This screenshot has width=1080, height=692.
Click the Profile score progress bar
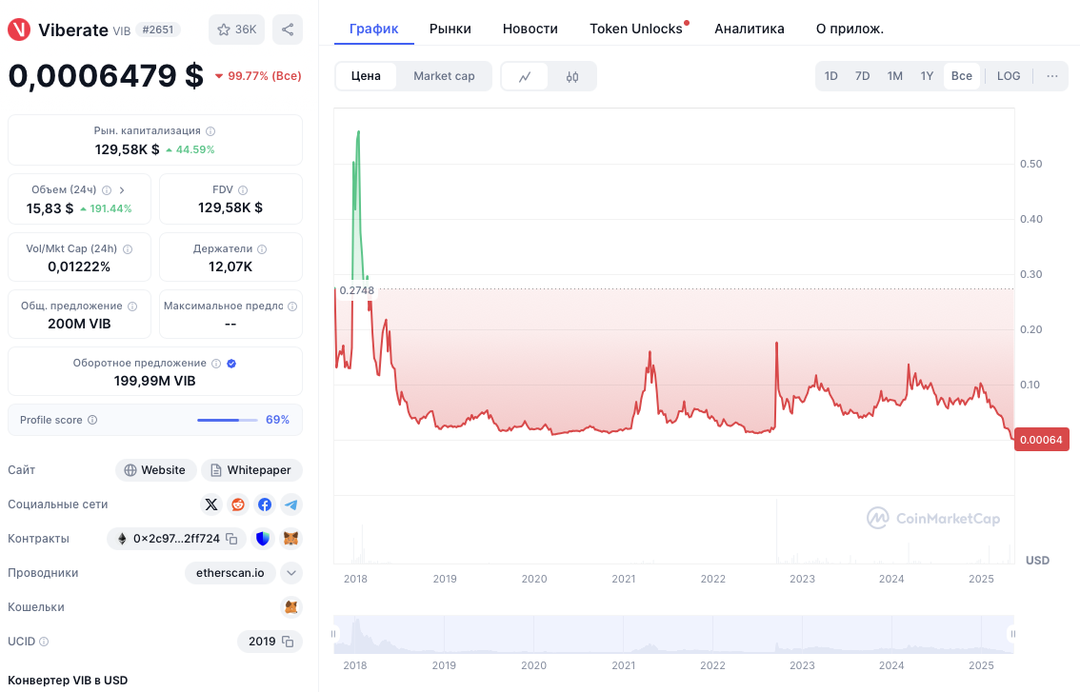(x=227, y=420)
